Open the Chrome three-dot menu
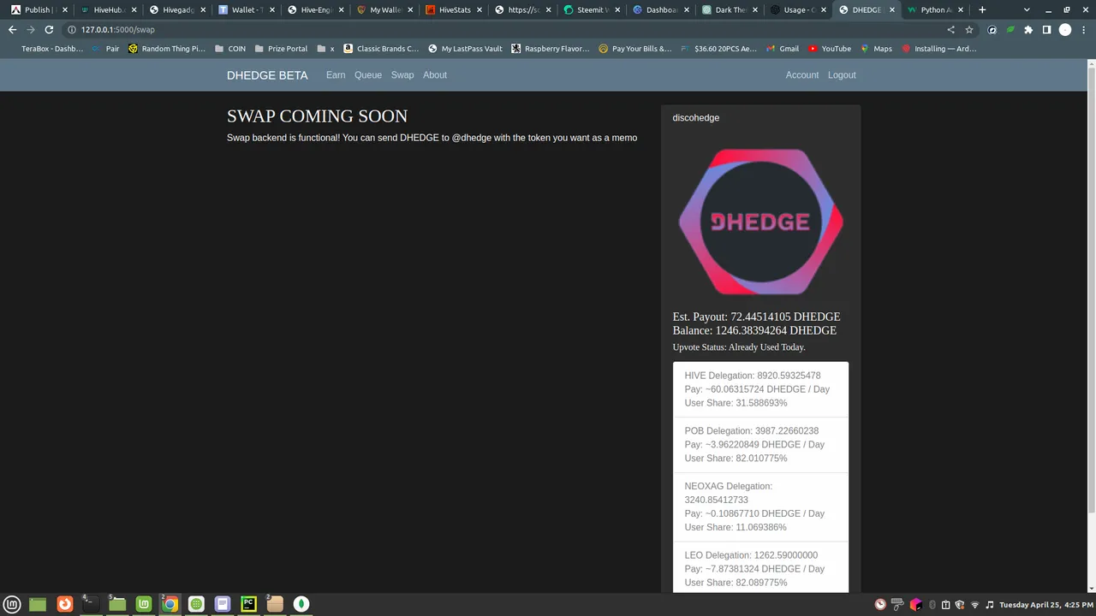1096x616 pixels. click(1083, 29)
